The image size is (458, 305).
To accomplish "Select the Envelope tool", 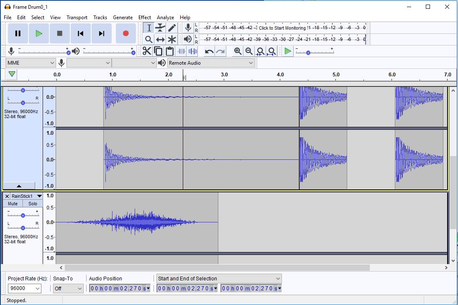I will tap(160, 28).
